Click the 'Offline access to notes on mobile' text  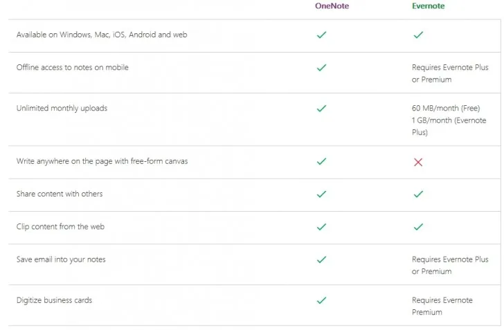click(73, 68)
